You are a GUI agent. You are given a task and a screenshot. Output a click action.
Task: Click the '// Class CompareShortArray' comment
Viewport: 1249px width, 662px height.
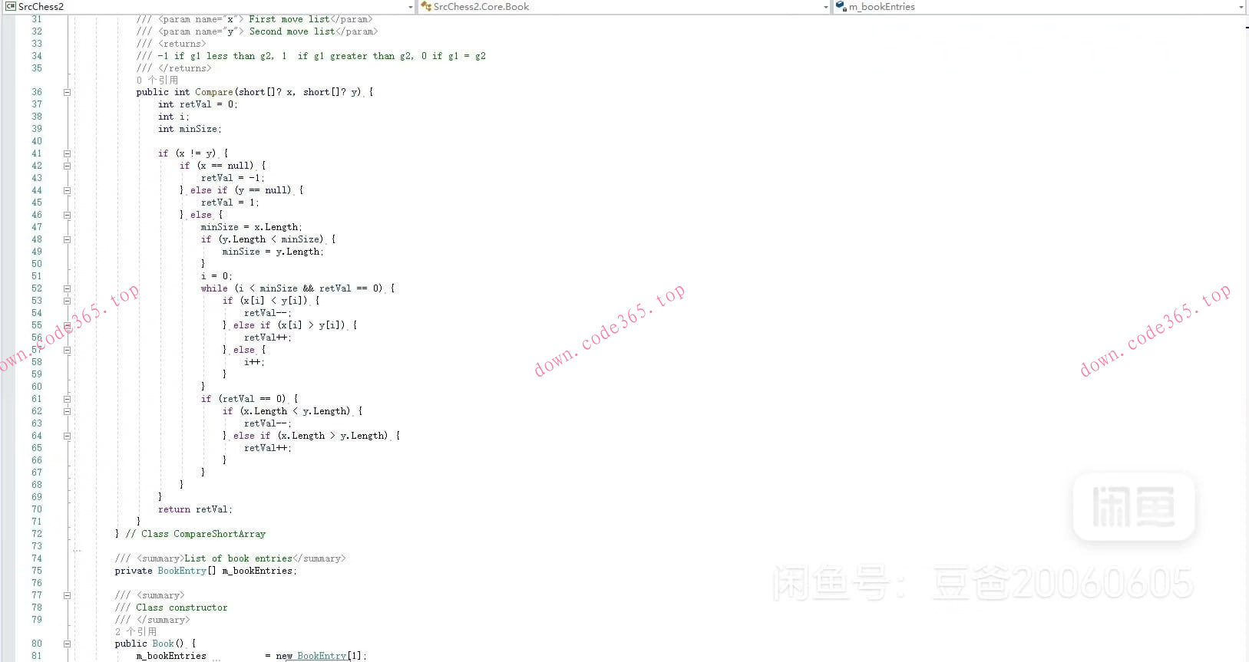[196, 534]
